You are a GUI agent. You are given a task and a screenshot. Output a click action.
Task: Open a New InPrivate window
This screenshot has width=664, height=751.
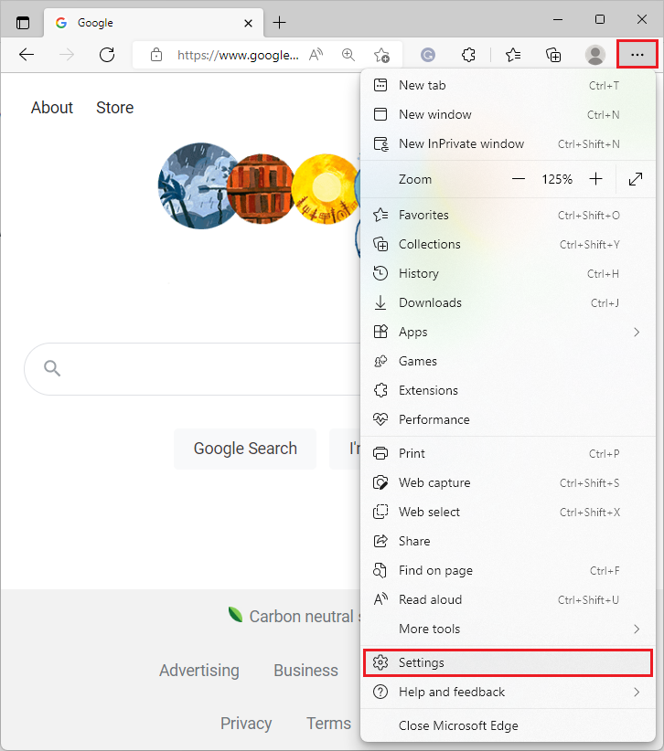tap(508, 143)
